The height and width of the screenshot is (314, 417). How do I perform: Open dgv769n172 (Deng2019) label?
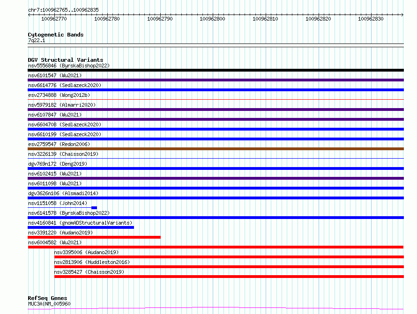[x=58, y=164]
